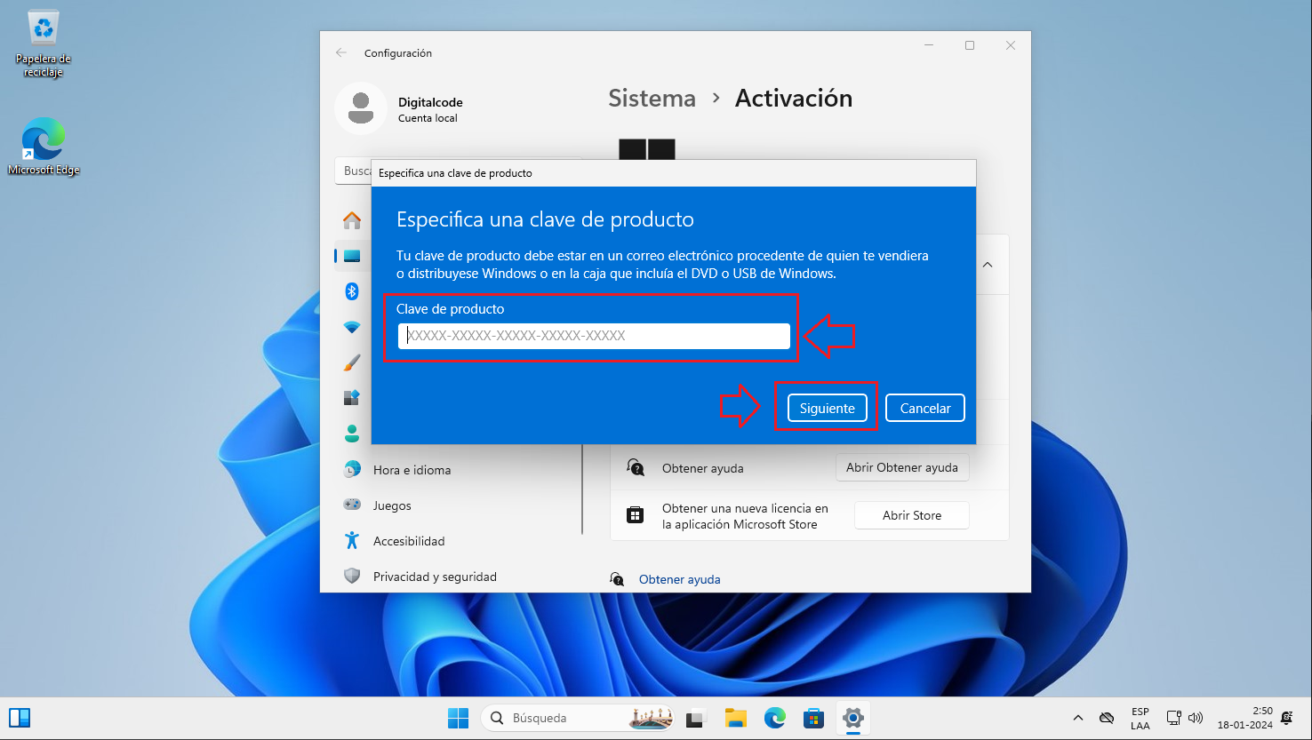Click the ESP LAA language indicator
The width and height of the screenshot is (1312, 740).
[1140, 718]
